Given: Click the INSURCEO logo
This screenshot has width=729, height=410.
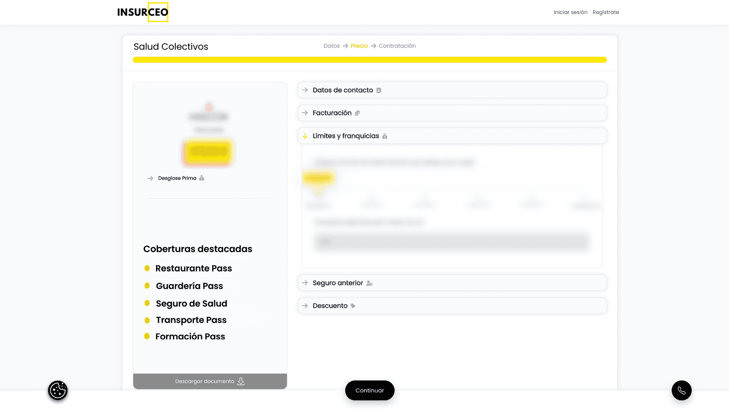Looking at the screenshot, I should (x=143, y=12).
